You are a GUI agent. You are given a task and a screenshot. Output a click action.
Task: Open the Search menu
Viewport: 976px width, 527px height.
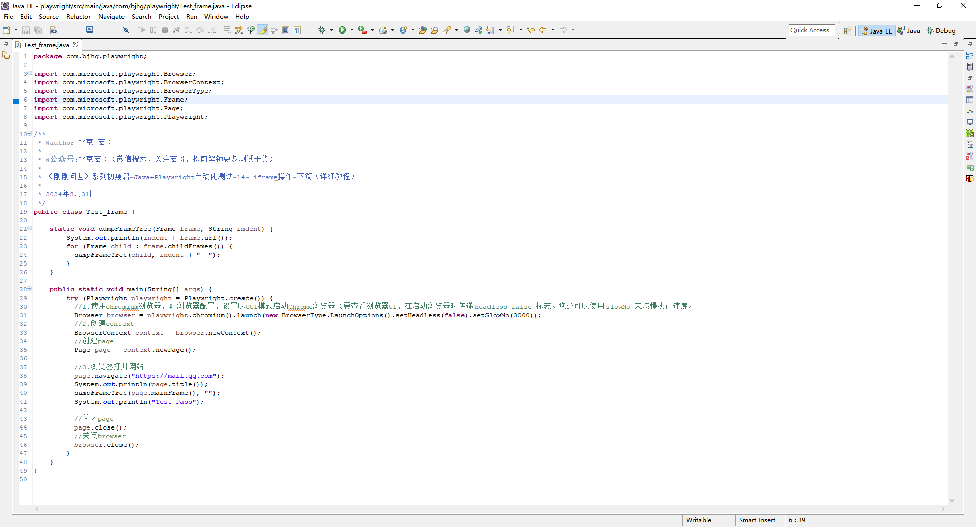pos(141,17)
